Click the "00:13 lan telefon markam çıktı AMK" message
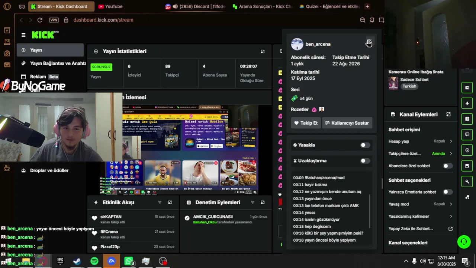 coord(326,206)
